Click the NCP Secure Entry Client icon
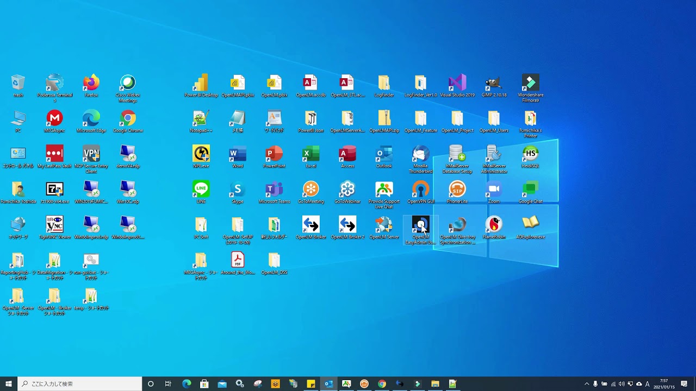 (91, 159)
